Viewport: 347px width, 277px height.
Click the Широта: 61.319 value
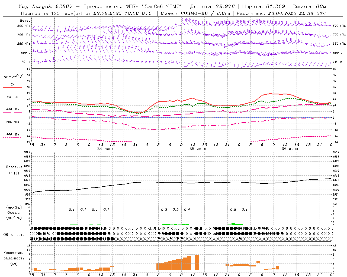pos(264,6)
